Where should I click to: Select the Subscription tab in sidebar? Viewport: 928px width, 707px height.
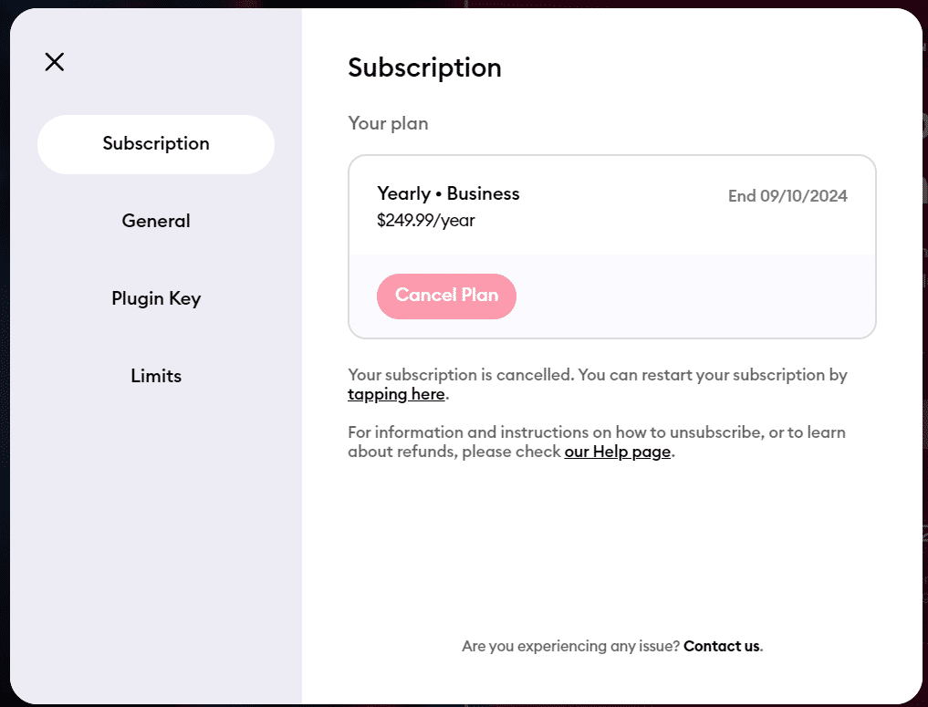point(156,144)
